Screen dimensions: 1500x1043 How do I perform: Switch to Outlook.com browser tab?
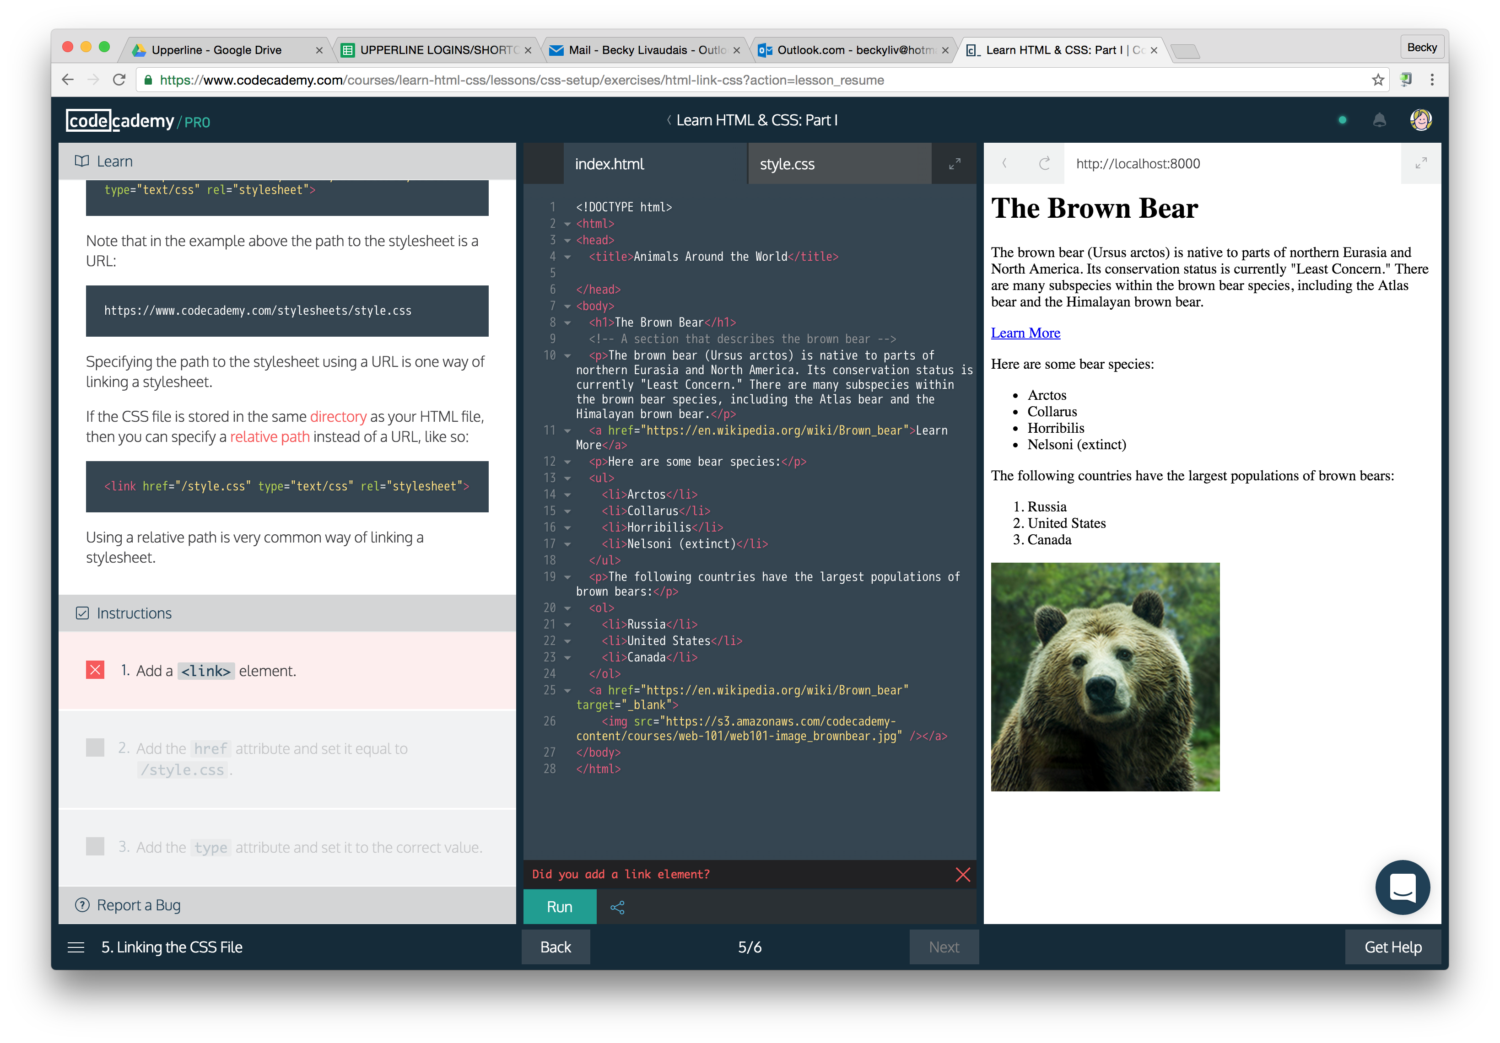click(x=853, y=50)
